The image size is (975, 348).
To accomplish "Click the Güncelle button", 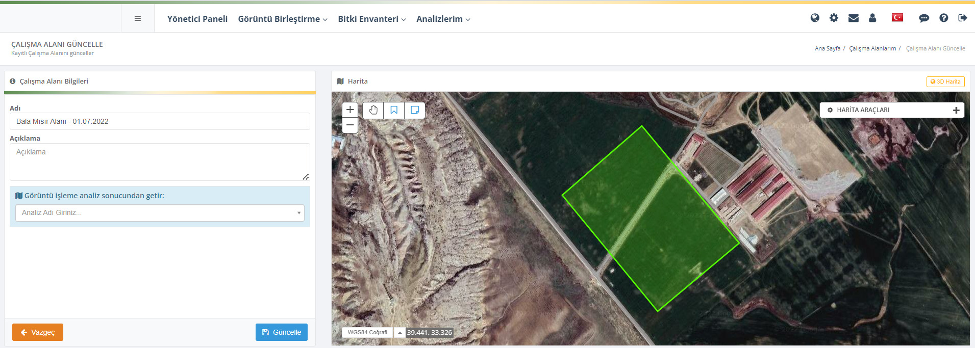I will click(x=282, y=332).
